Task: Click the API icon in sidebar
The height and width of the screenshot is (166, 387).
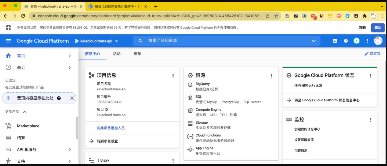Action: coord(8,150)
